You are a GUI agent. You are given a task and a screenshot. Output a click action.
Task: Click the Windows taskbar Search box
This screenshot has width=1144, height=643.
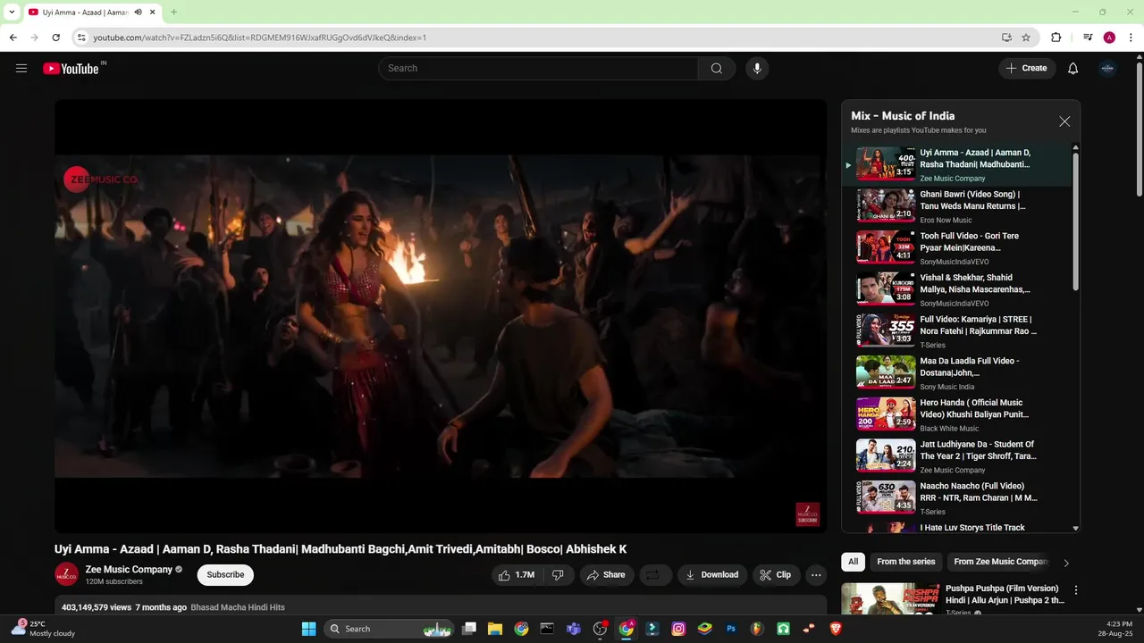(x=389, y=629)
